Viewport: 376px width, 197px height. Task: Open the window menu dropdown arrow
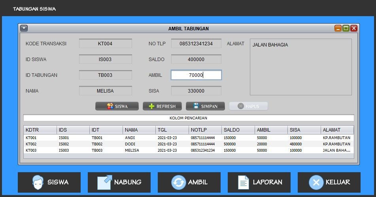pos(24,28)
